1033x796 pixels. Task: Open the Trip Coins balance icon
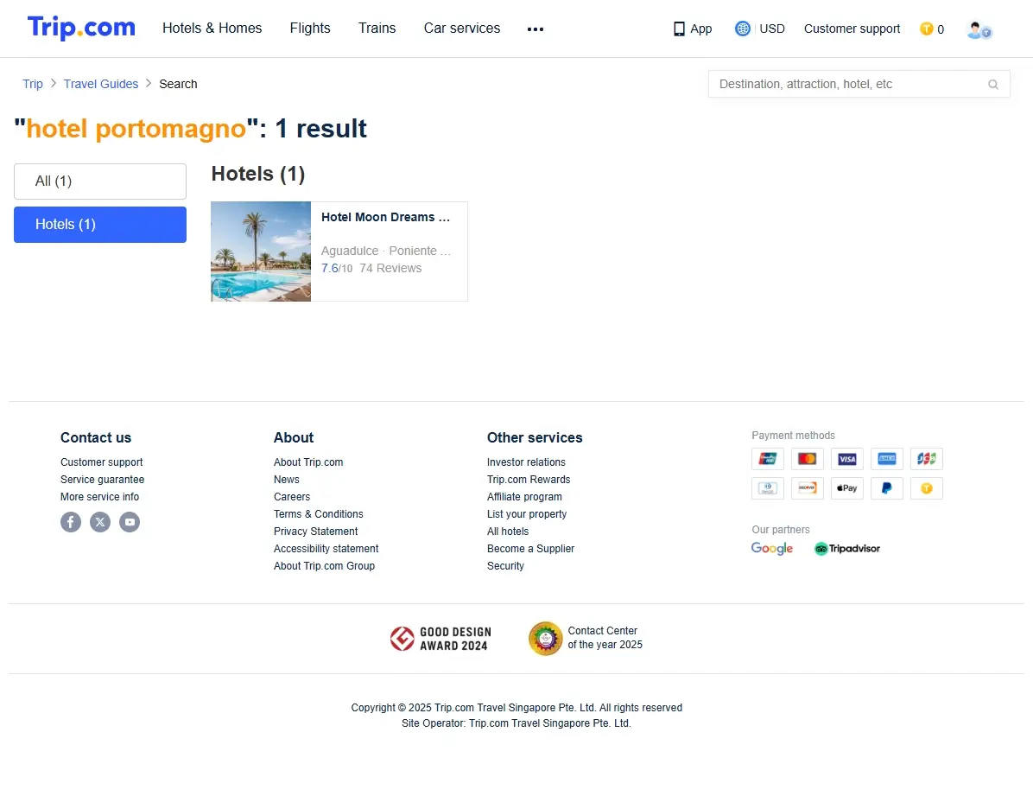pyautogui.click(x=926, y=29)
